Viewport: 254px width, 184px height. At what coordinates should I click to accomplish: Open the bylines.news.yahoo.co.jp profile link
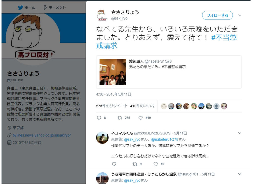tap(42, 135)
